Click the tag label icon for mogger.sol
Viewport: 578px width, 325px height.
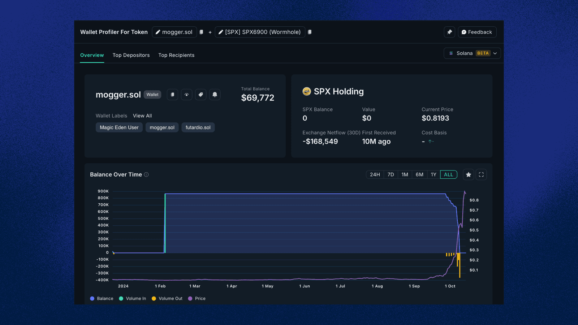pos(200,95)
